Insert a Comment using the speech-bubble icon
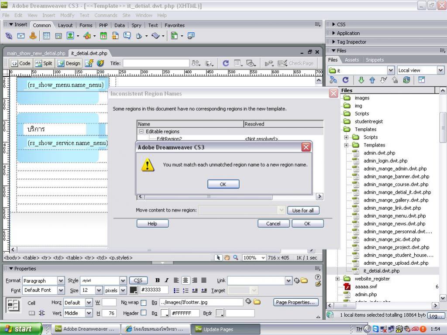The image size is (447, 335). [x=127, y=36]
